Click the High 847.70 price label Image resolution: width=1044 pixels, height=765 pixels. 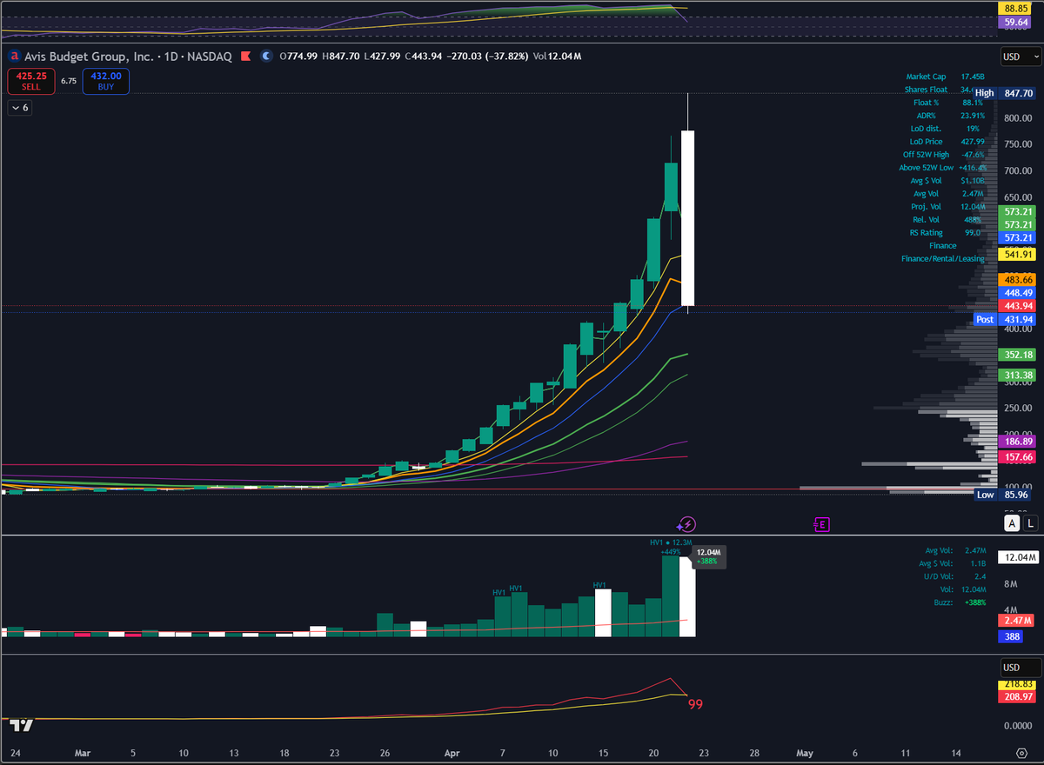click(x=1005, y=93)
